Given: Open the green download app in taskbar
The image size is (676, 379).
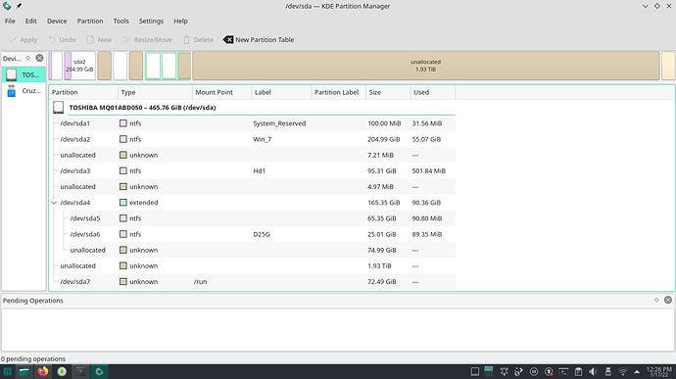Looking at the screenshot, I should 62,371.
